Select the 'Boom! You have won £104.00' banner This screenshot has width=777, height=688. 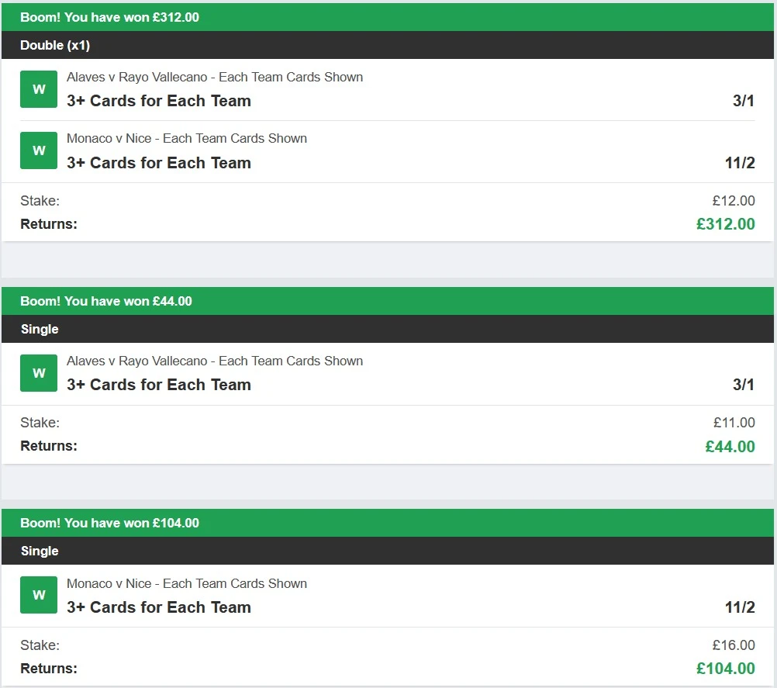click(x=388, y=523)
